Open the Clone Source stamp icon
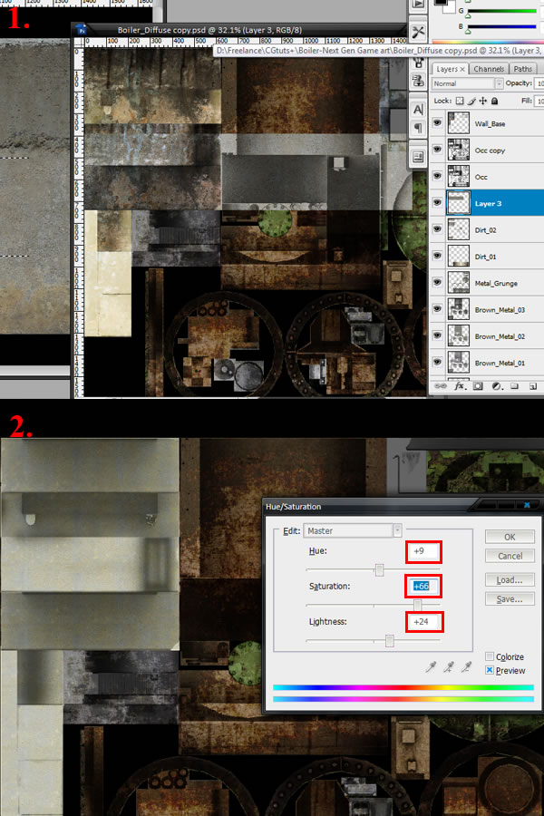Screen dimensions: 544x816 click(418, 81)
